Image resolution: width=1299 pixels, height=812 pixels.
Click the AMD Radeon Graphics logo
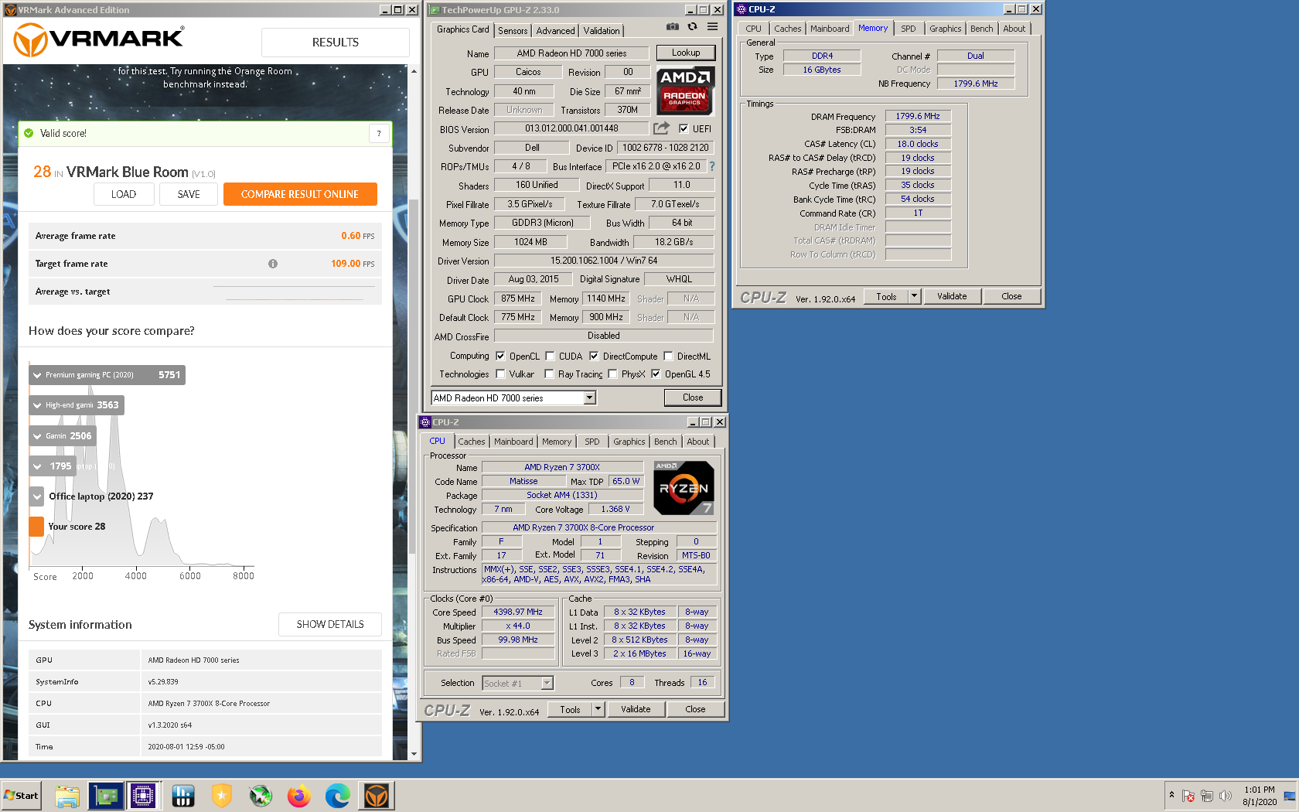point(685,90)
